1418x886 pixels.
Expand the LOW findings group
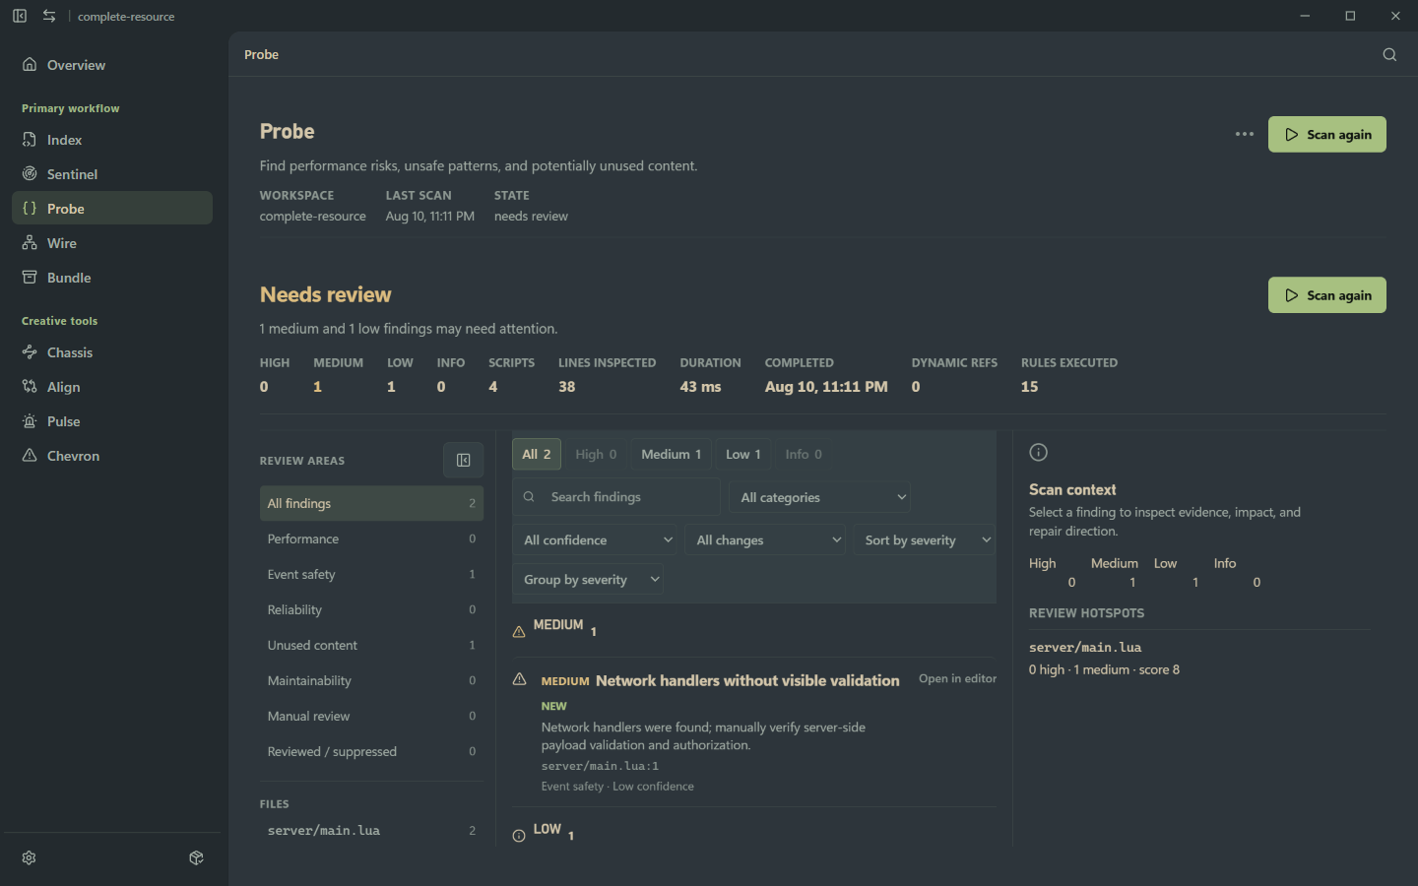coord(754,834)
